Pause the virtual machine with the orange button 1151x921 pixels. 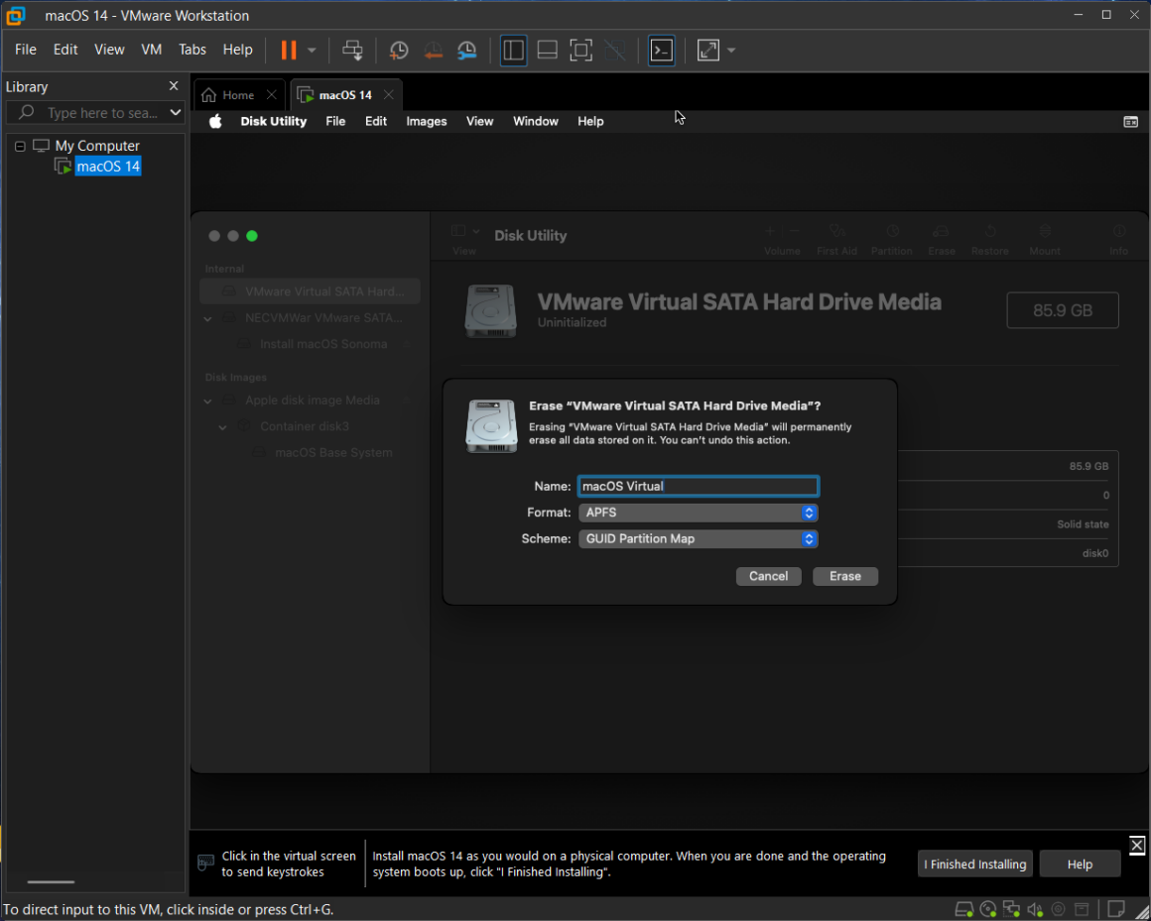[x=289, y=50]
